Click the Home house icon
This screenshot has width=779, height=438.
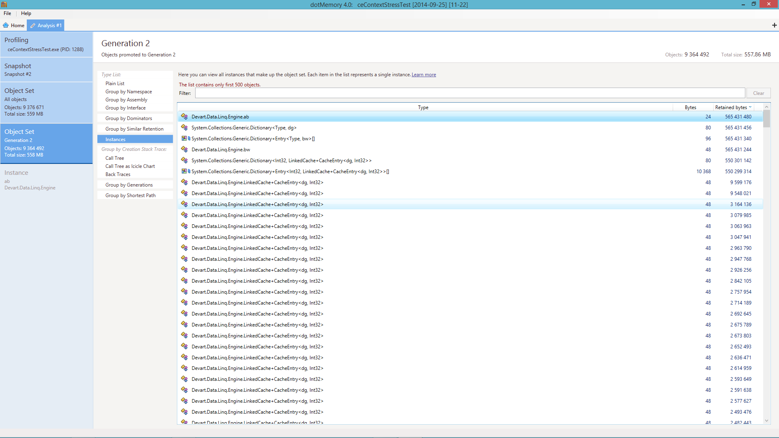[6, 25]
